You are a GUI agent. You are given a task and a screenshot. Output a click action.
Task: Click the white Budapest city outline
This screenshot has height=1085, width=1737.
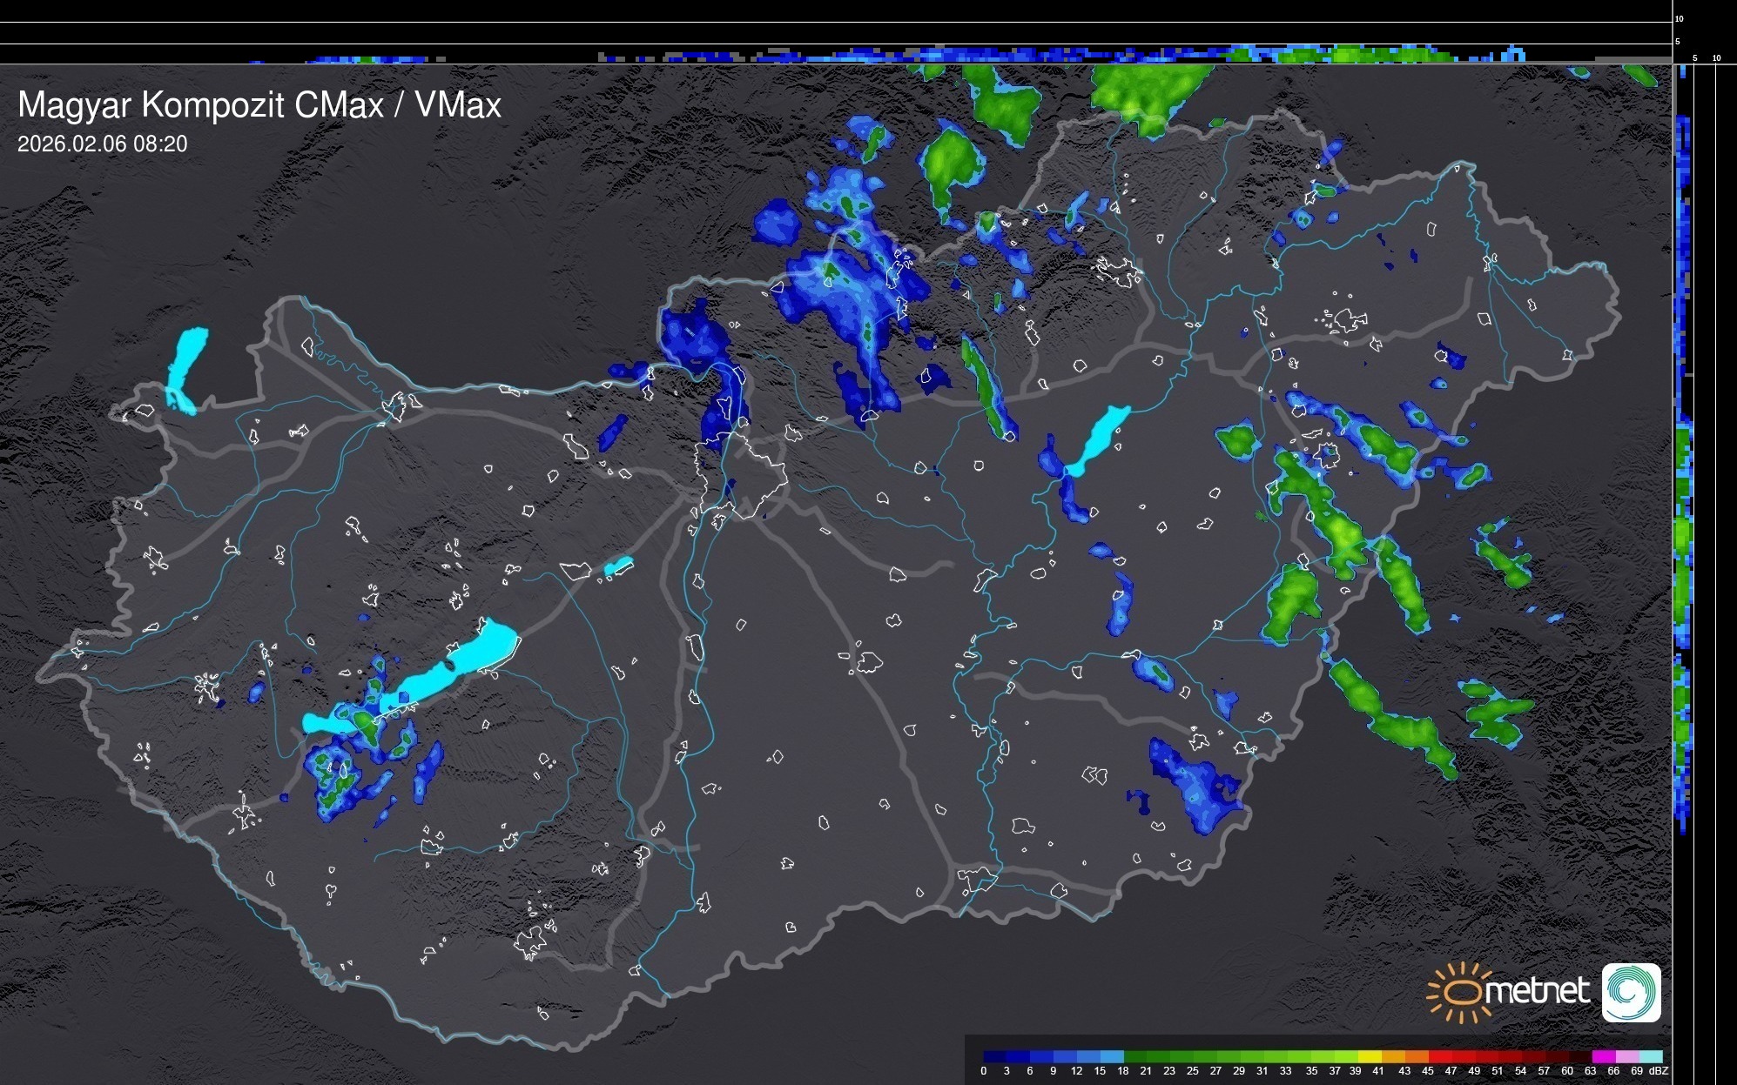742,479
